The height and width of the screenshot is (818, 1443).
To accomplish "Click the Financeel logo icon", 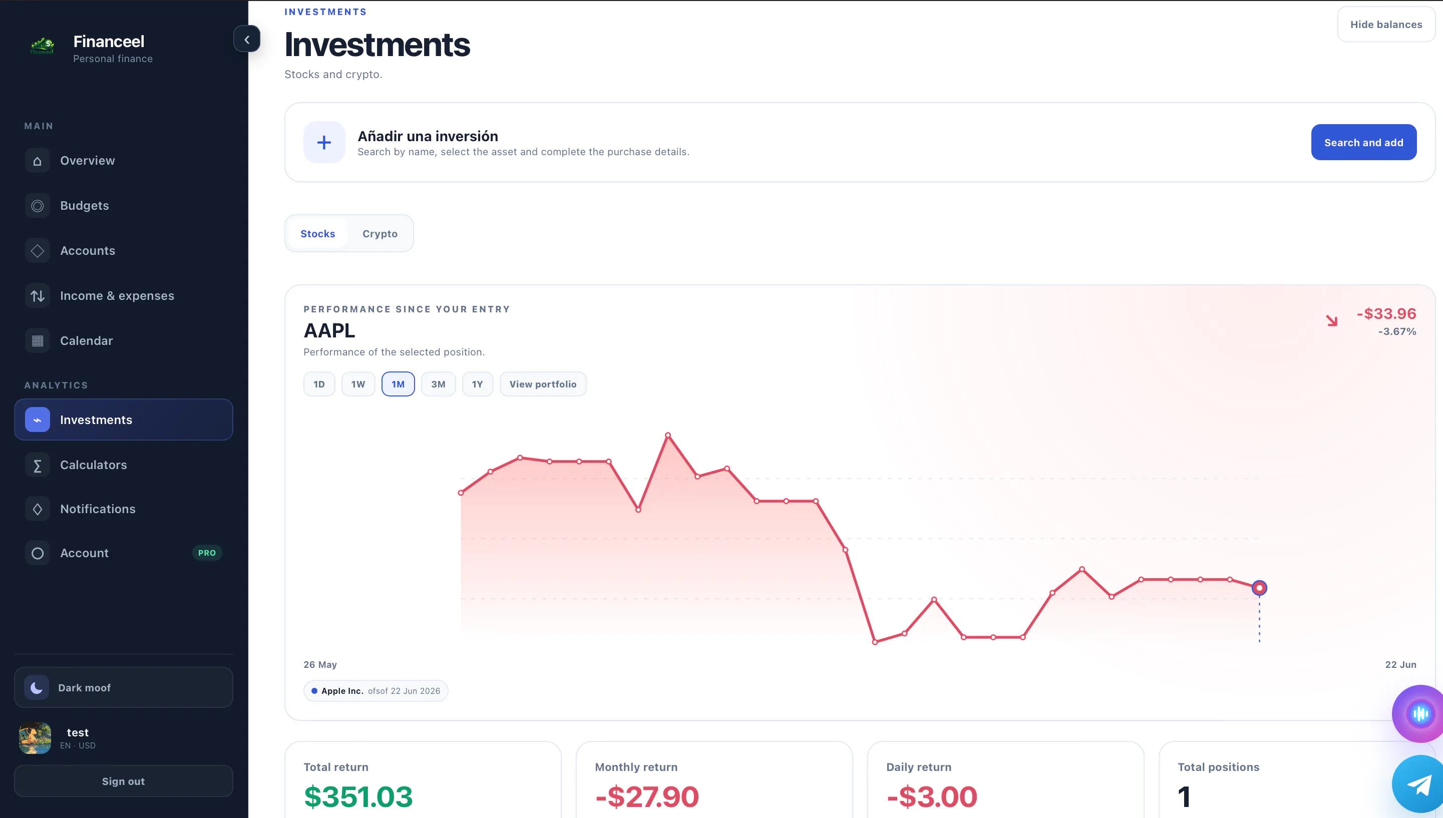I will pyautogui.click(x=42, y=46).
